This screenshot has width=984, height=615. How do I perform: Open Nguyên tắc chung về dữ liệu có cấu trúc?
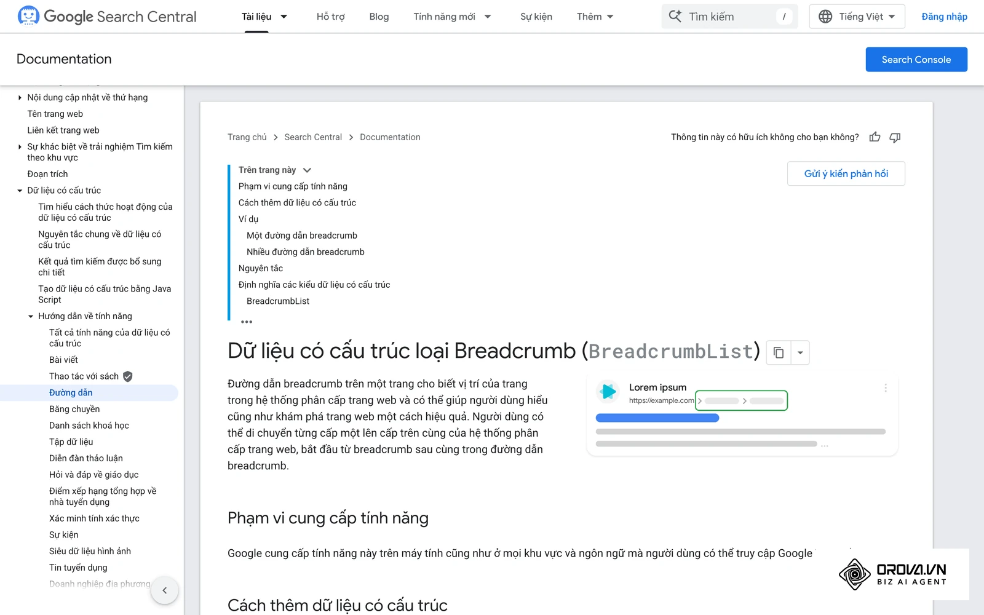click(x=100, y=239)
